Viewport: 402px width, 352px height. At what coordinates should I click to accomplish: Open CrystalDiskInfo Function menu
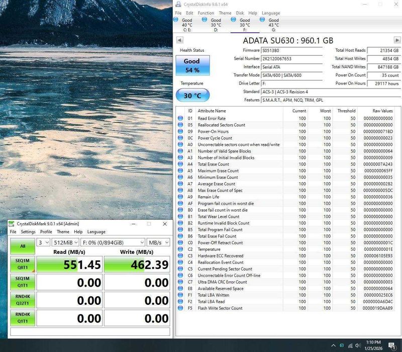(206, 13)
